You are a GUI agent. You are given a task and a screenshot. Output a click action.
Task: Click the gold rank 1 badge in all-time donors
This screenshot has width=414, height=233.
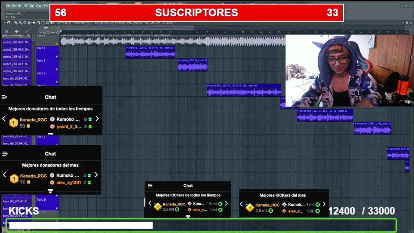(14, 123)
